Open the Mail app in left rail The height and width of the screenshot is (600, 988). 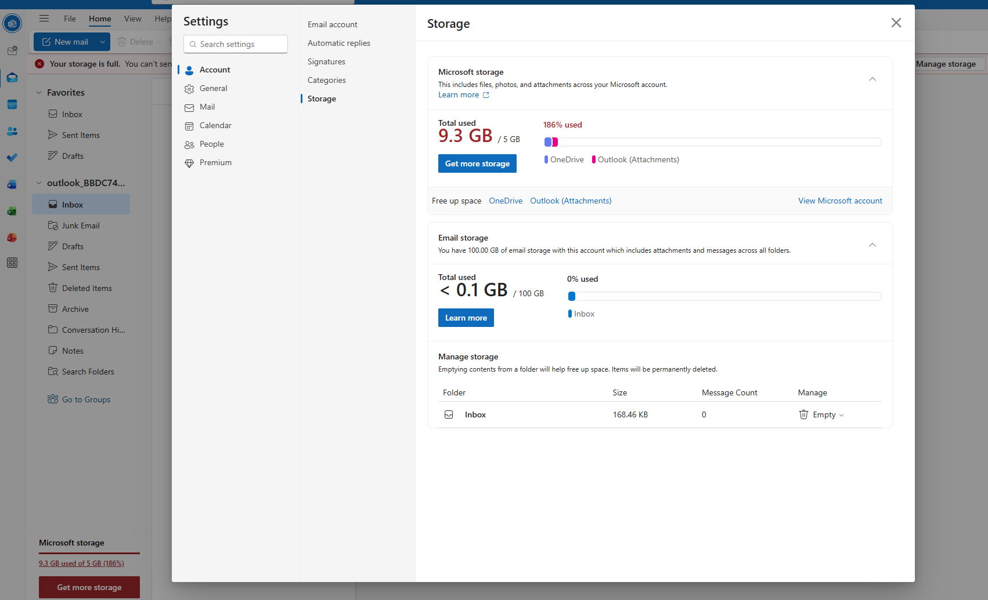(12, 78)
